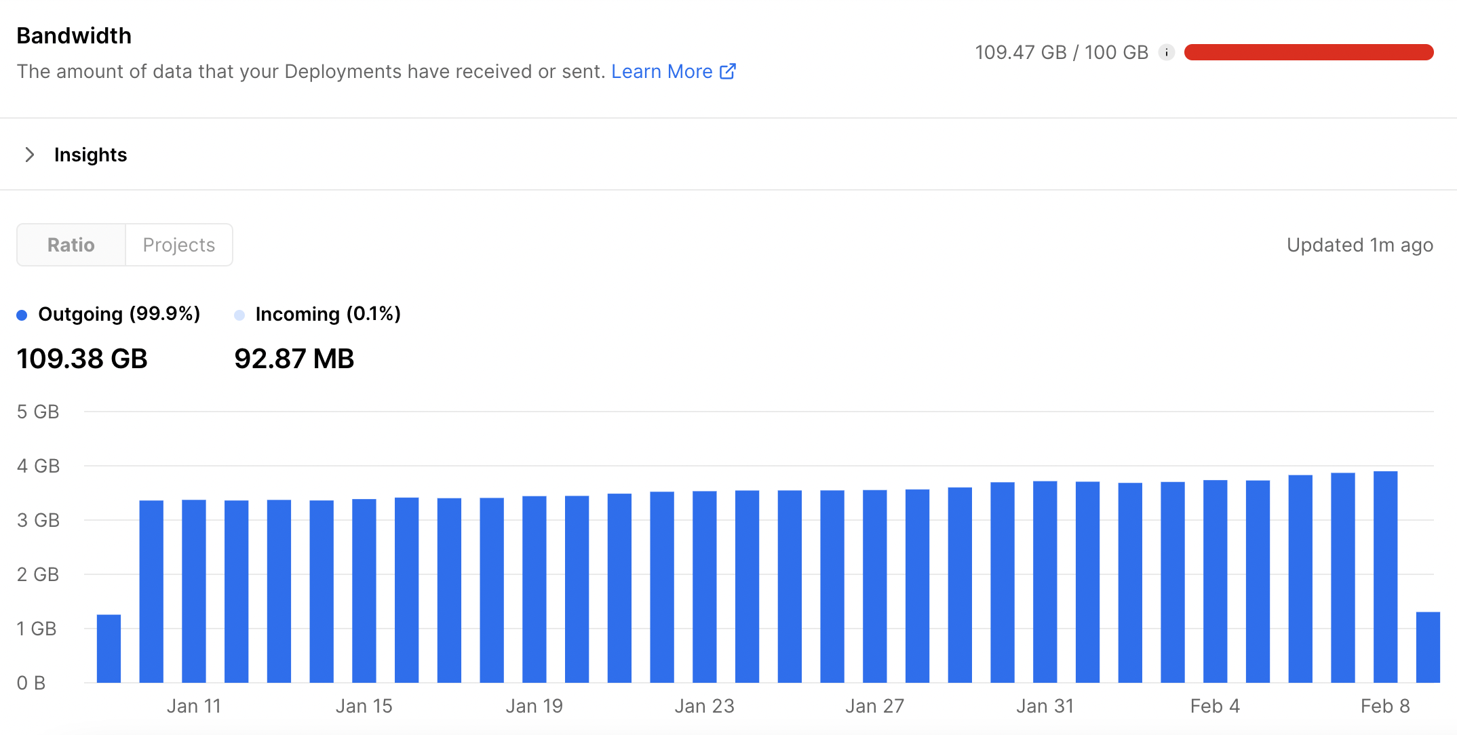Screen dimensions: 1457x735
Task: Click the red bandwidth usage progress bar
Action: [1308, 52]
